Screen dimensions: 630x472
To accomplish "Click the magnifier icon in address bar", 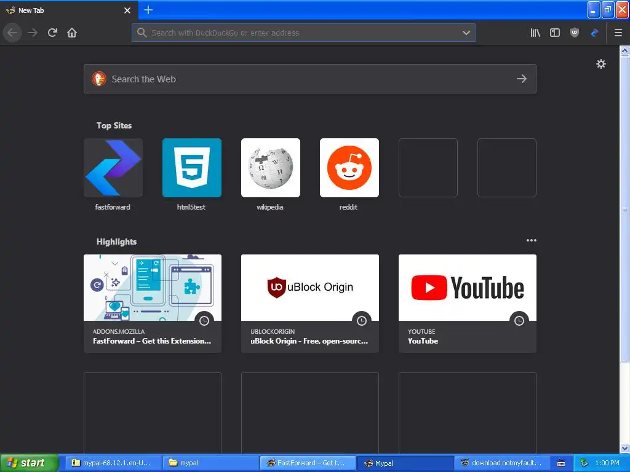I will pyautogui.click(x=142, y=33).
